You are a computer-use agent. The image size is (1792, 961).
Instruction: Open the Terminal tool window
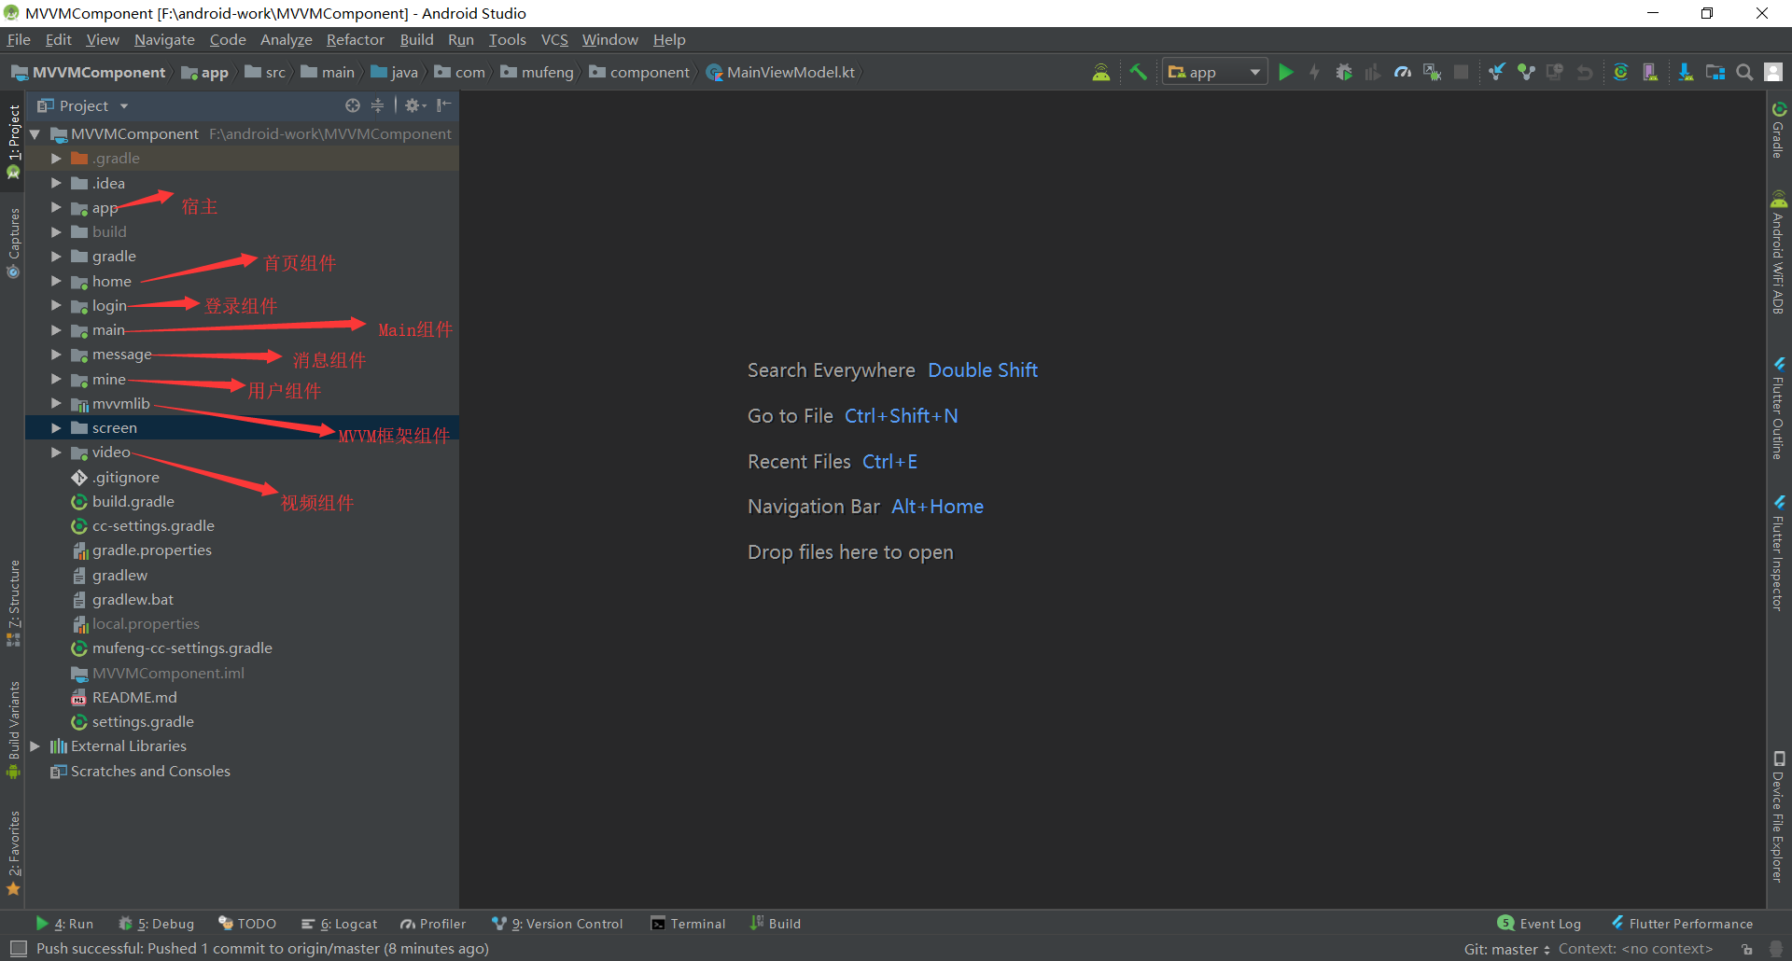(x=688, y=924)
